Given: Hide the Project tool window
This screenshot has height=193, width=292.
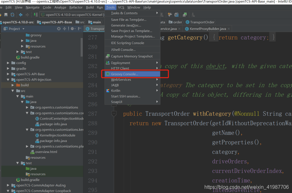Looking at the screenshot, I should 80,29.
